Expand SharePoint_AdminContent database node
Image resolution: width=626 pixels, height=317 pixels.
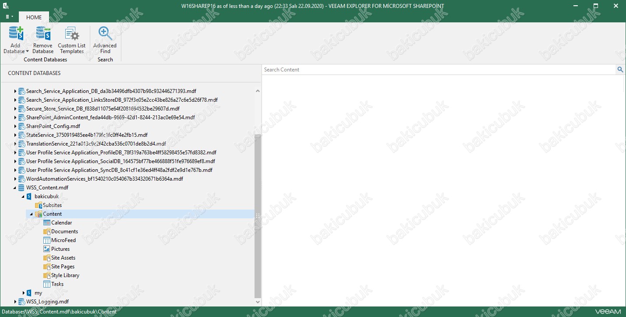(x=15, y=118)
